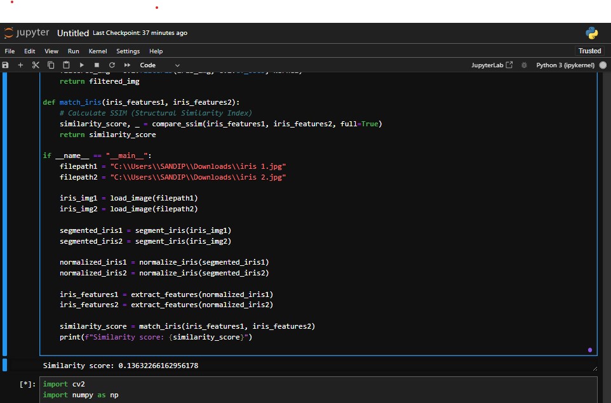This screenshot has height=403, width=611.
Task: Open the Run menu
Action: 73,51
